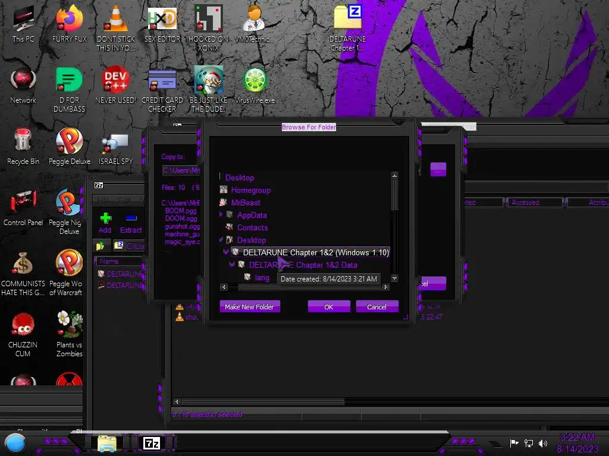Click the Name column header in 7-Zip

pyautogui.click(x=118, y=261)
